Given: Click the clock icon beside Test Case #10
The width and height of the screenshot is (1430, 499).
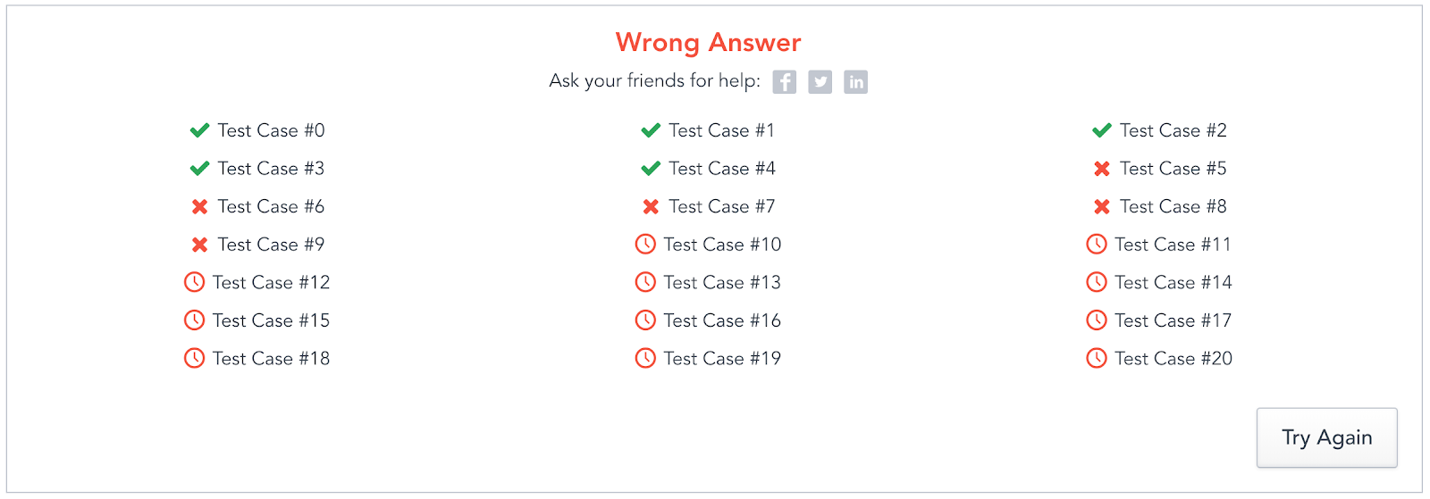Looking at the screenshot, I should [645, 244].
